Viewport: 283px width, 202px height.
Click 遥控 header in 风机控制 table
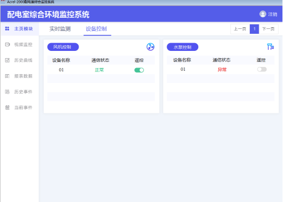point(139,60)
